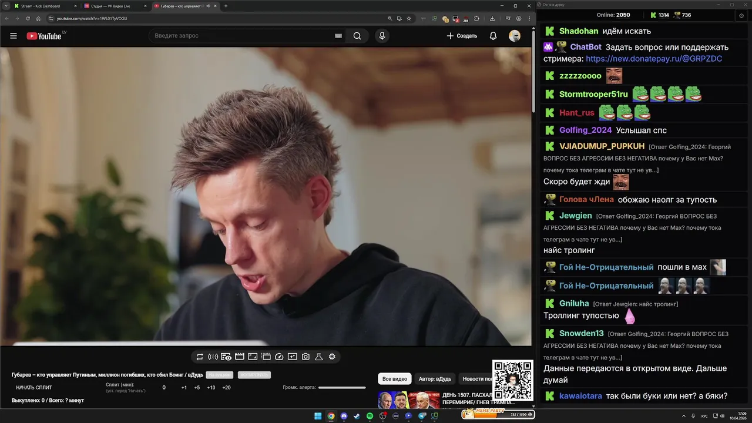The width and height of the screenshot is (752, 423).
Task: Adjust the Громк. алерта volume slider
Action: (x=342, y=388)
